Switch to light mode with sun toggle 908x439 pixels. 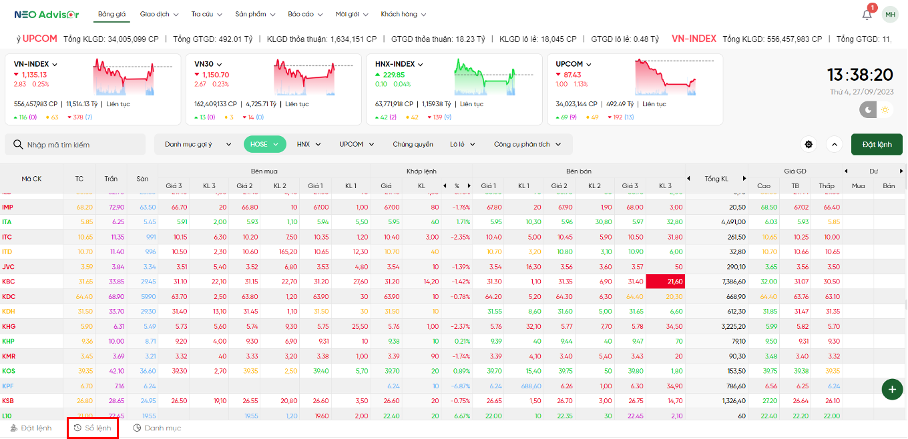click(x=885, y=109)
